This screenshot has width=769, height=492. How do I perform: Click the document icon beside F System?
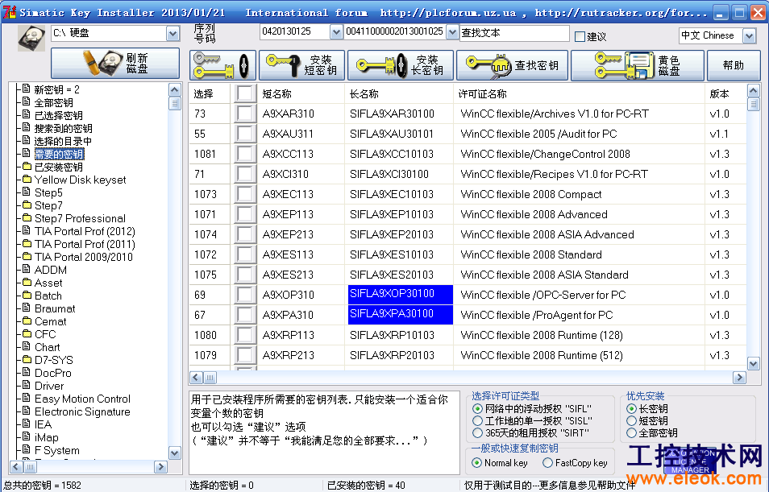[x=27, y=449]
